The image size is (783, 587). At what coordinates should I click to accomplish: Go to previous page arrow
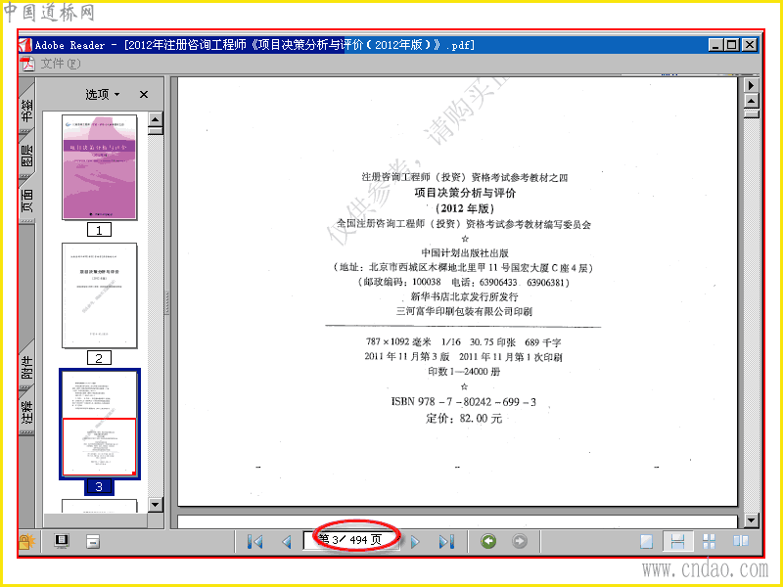pos(287,542)
